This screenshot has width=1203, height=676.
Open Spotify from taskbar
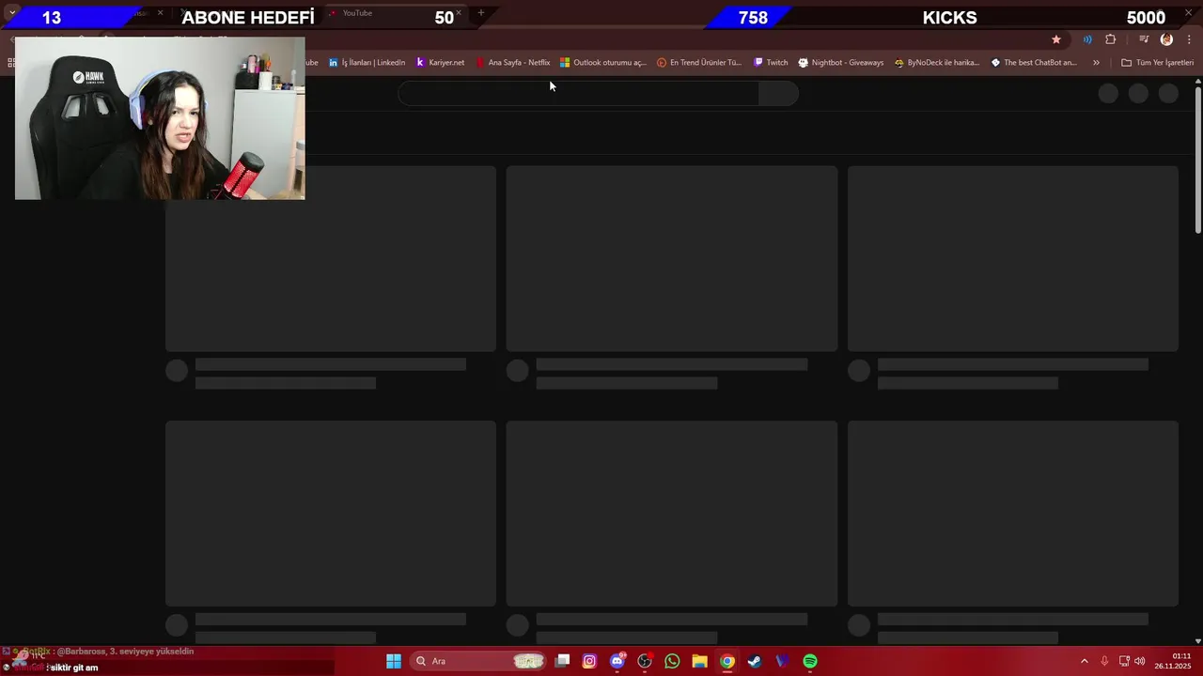pos(810,661)
